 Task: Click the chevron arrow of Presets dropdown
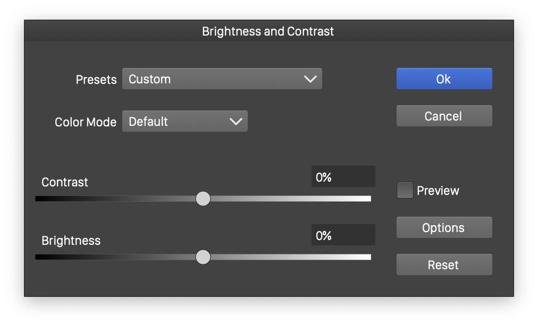pyautogui.click(x=310, y=79)
